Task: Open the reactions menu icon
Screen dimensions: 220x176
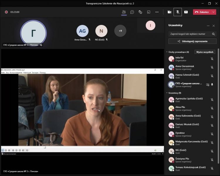Action: 141,12
